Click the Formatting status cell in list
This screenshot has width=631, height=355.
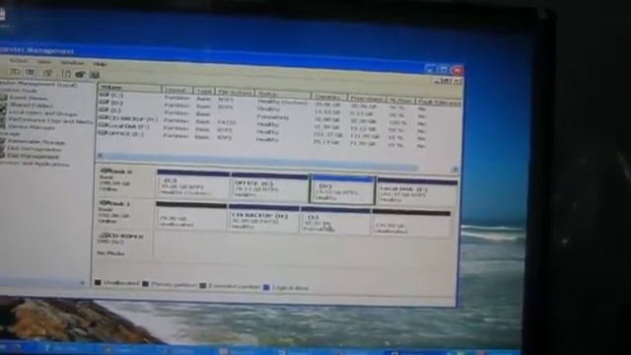pyautogui.click(x=272, y=116)
